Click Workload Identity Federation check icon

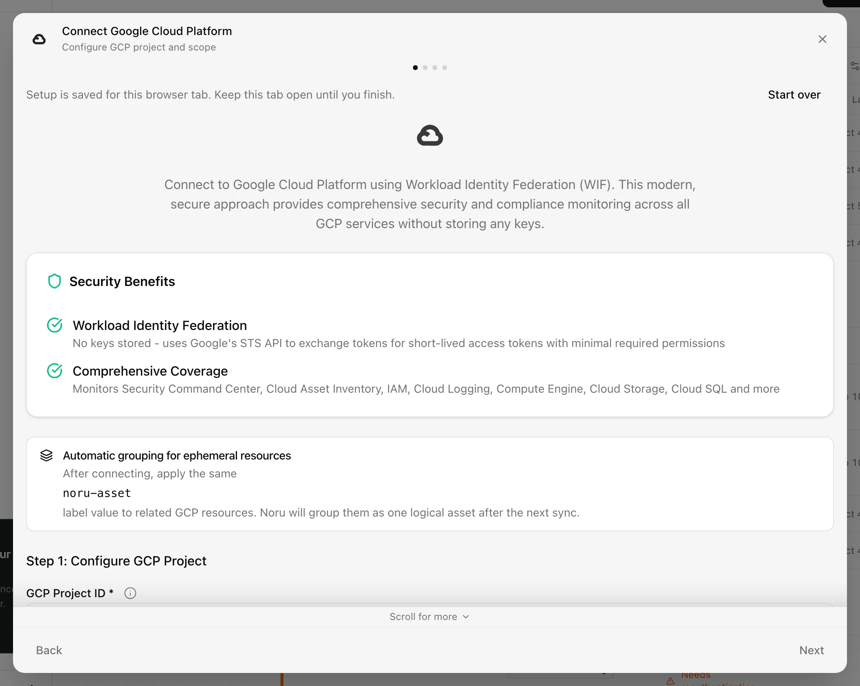point(55,325)
